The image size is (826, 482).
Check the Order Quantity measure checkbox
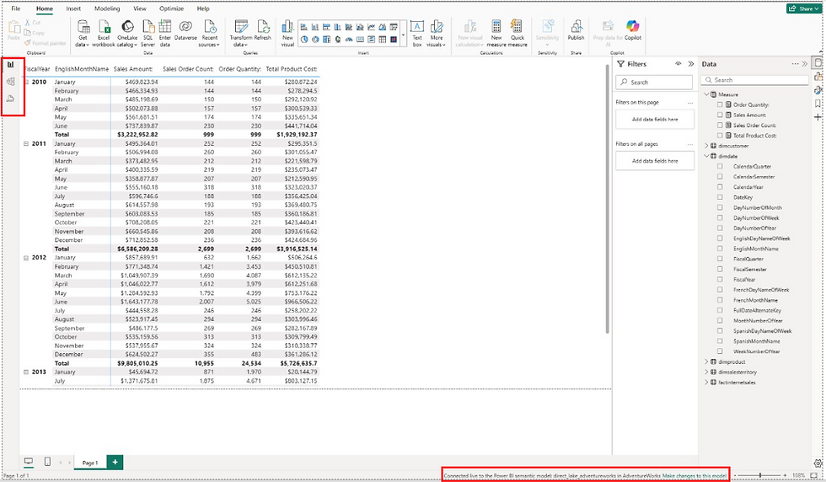click(720, 104)
